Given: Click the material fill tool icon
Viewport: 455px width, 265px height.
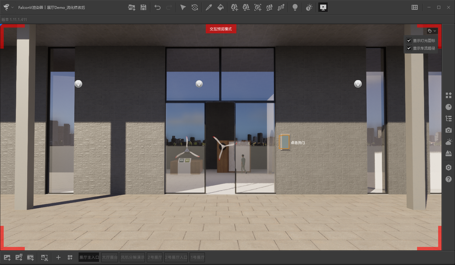Looking at the screenshot, I should [x=221, y=7].
